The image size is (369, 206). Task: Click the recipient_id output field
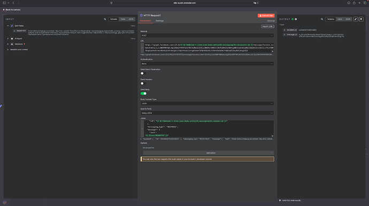pyautogui.click(x=290, y=30)
